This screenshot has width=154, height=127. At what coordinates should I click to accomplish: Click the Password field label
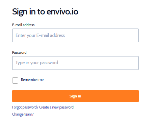coord(19,52)
